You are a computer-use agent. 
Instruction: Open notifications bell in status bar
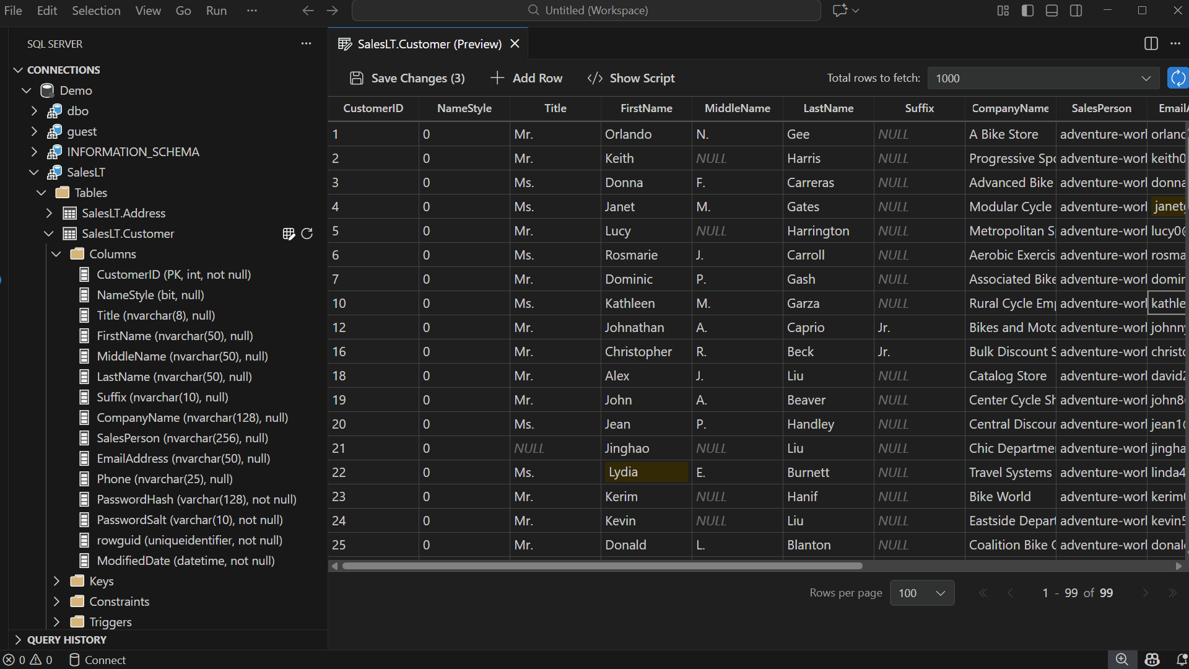[1181, 660]
